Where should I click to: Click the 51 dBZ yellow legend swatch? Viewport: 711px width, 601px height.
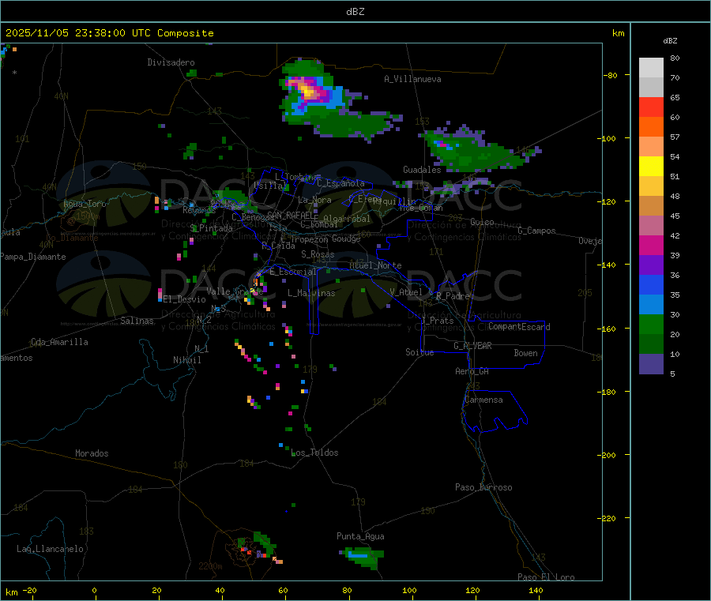(651, 167)
